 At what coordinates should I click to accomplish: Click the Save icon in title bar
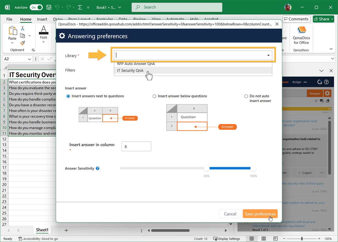point(49,7)
